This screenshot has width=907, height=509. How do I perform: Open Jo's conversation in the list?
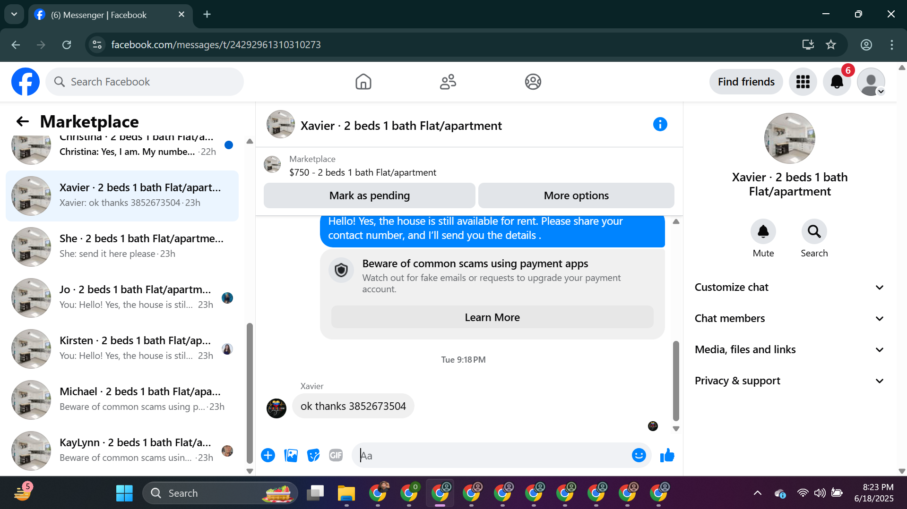(x=122, y=298)
